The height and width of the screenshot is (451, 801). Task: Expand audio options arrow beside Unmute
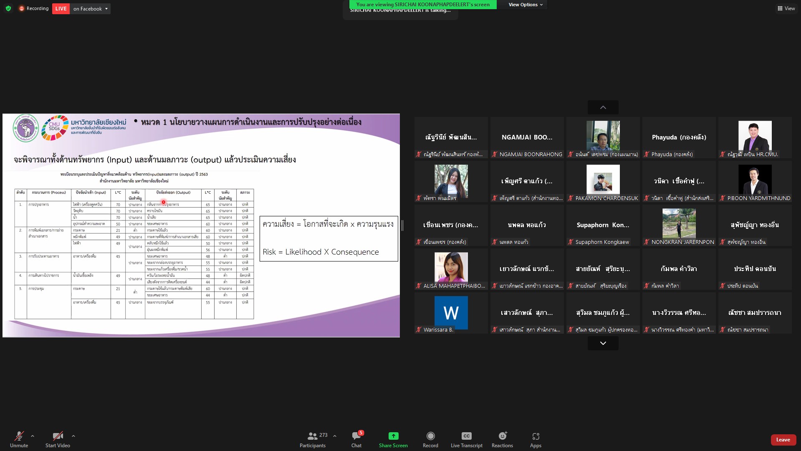tap(33, 436)
